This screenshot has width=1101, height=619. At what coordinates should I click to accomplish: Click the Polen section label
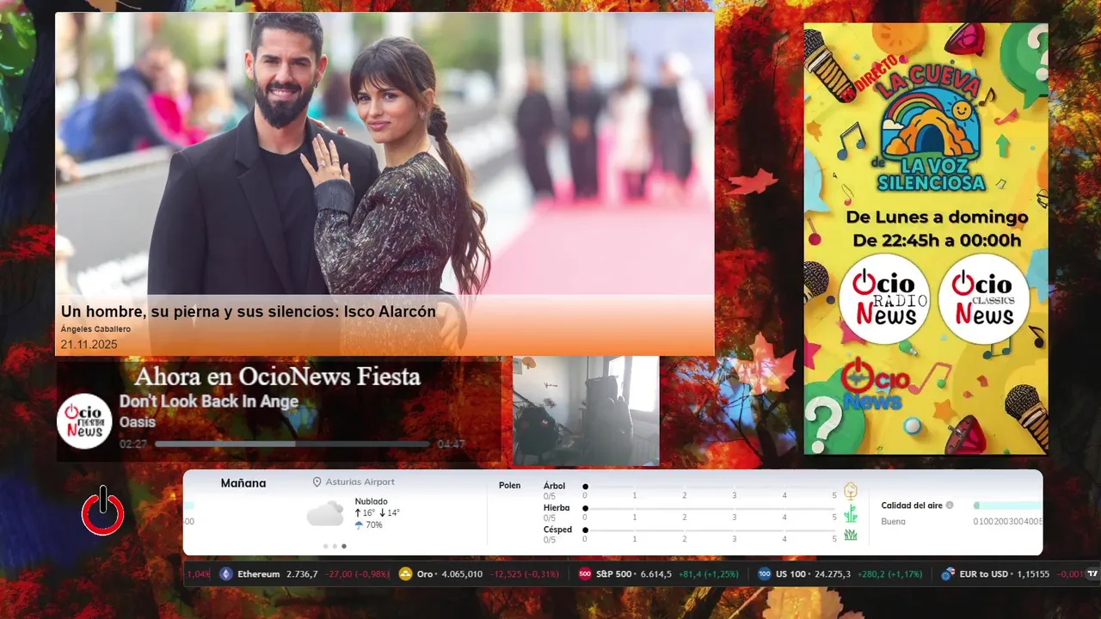pos(509,486)
